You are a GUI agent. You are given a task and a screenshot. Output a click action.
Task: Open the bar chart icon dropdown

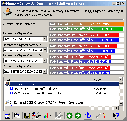(50, 116)
